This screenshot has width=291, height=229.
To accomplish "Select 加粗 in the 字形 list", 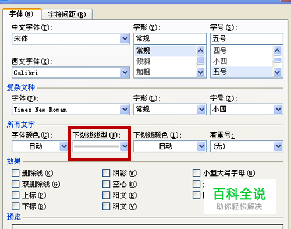I will click(165, 72).
